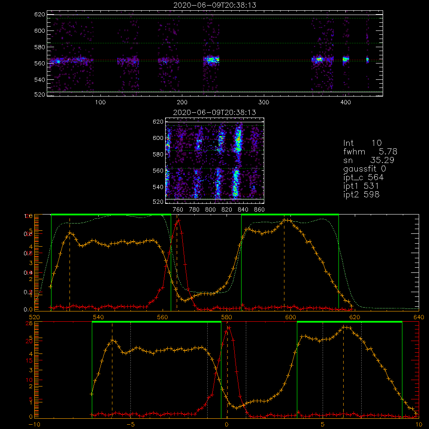Click the "840" tick label under small image
This screenshot has width=429, height=429.
tap(243, 210)
